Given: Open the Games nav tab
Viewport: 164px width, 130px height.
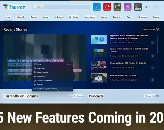Looking at the screenshot, I should coord(104,17).
